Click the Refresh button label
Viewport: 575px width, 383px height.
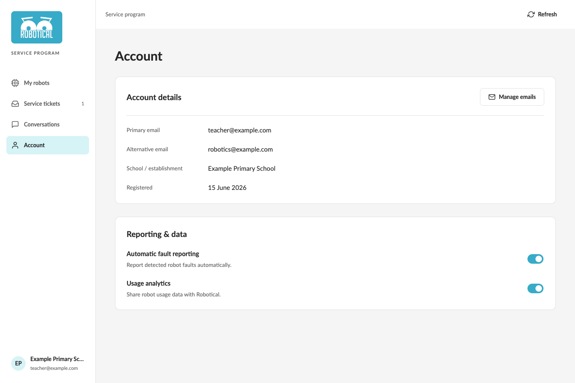point(547,14)
